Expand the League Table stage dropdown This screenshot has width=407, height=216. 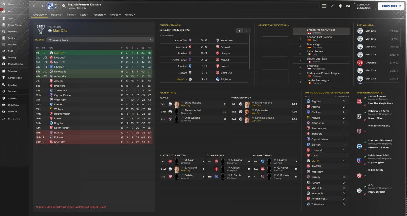(100, 40)
